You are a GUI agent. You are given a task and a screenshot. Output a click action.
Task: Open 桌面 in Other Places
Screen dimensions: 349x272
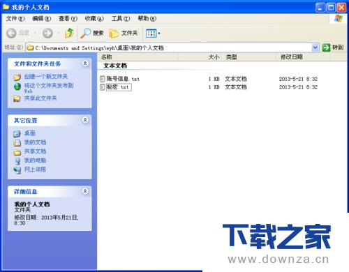[x=30, y=133]
